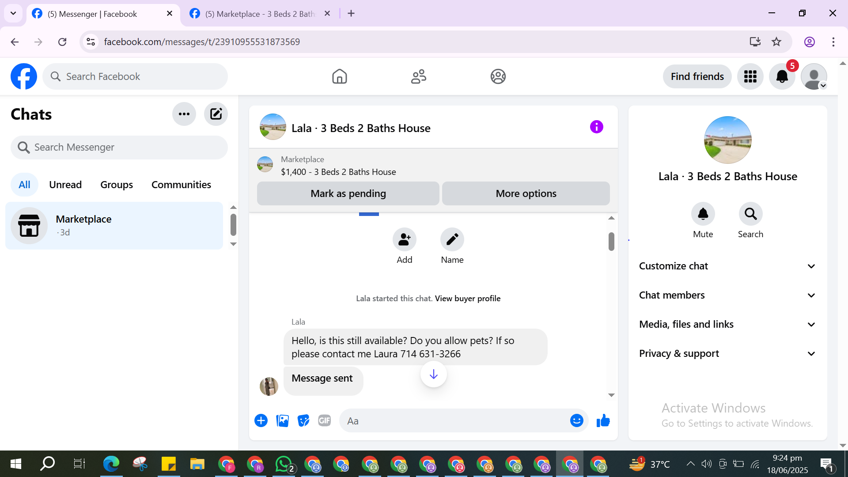Select the Messenger | Facebook browser tab
The width and height of the screenshot is (848, 477).
click(104, 14)
